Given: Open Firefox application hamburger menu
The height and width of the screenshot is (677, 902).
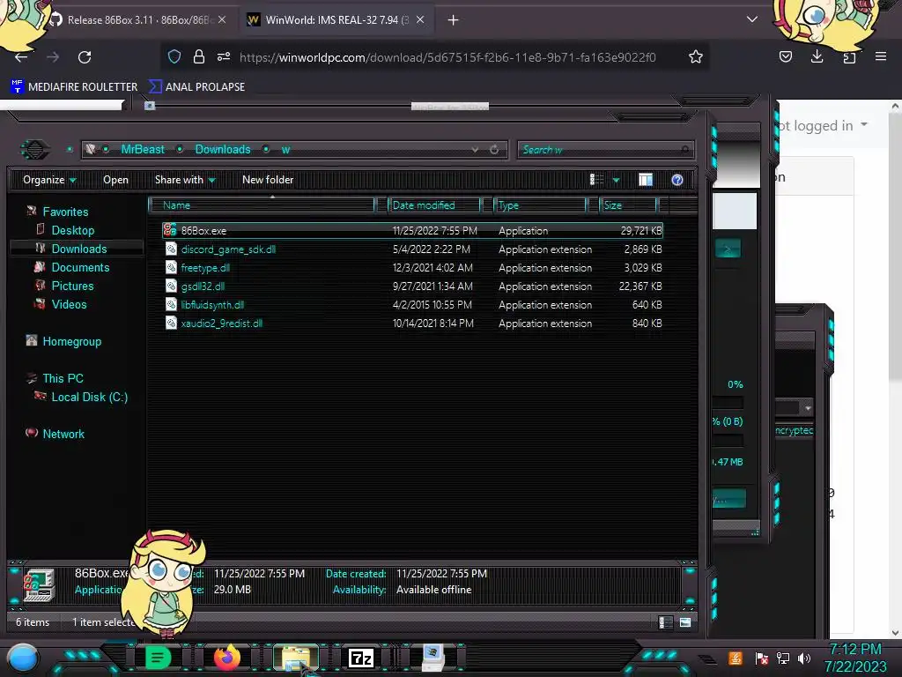Looking at the screenshot, I should click(x=880, y=56).
